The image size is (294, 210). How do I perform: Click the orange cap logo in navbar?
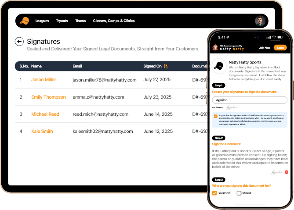click(24, 21)
